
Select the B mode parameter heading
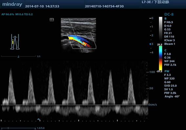click(165, 19)
